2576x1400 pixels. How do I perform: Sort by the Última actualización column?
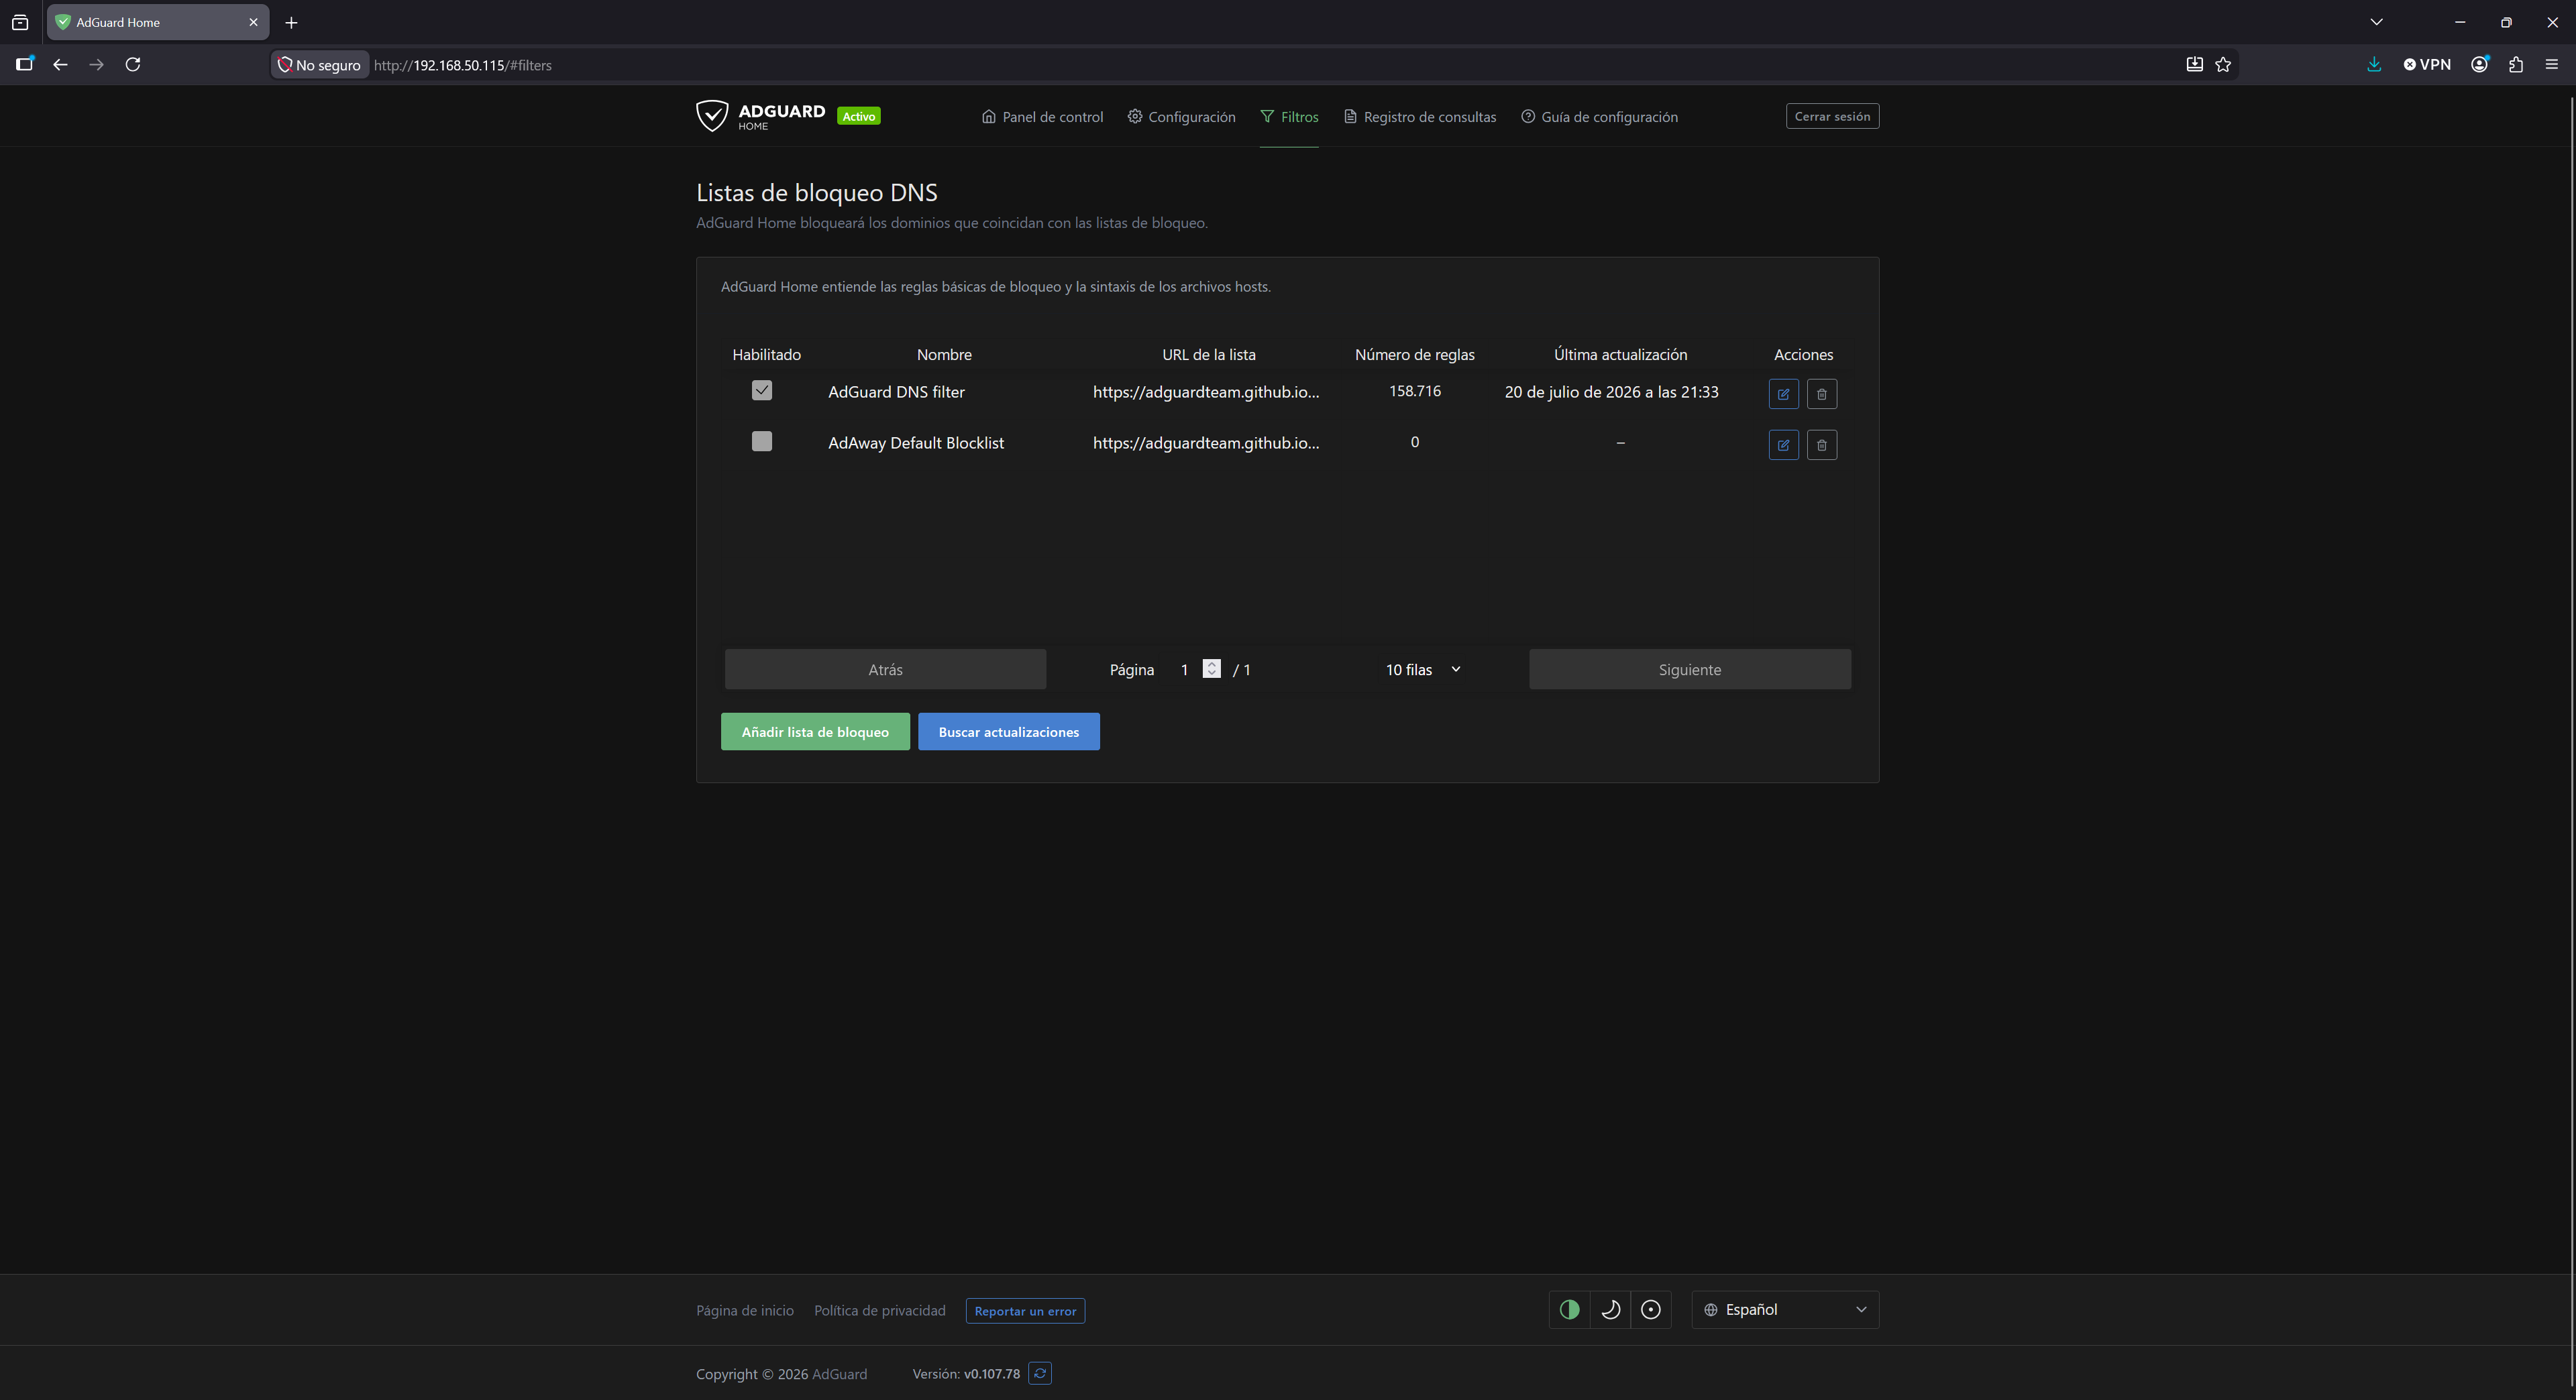[1620, 355]
